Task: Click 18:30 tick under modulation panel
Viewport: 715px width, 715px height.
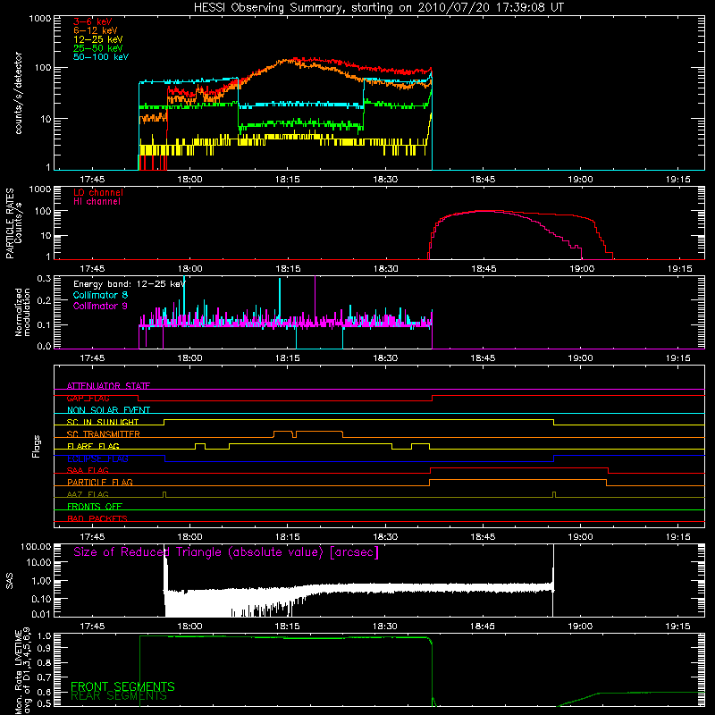Action: click(385, 358)
